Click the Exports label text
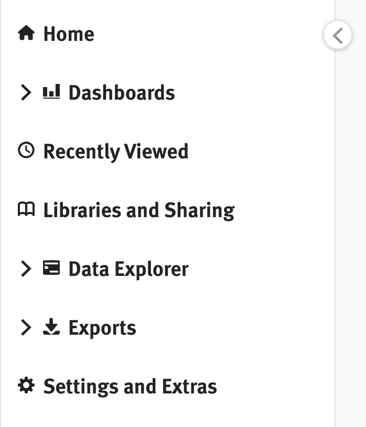Image resolution: width=366 pixels, height=427 pixels. pos(102,327)
